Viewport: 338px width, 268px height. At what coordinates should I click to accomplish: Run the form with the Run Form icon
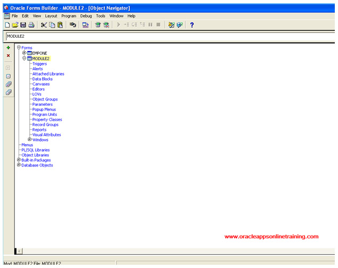[98, 25]
